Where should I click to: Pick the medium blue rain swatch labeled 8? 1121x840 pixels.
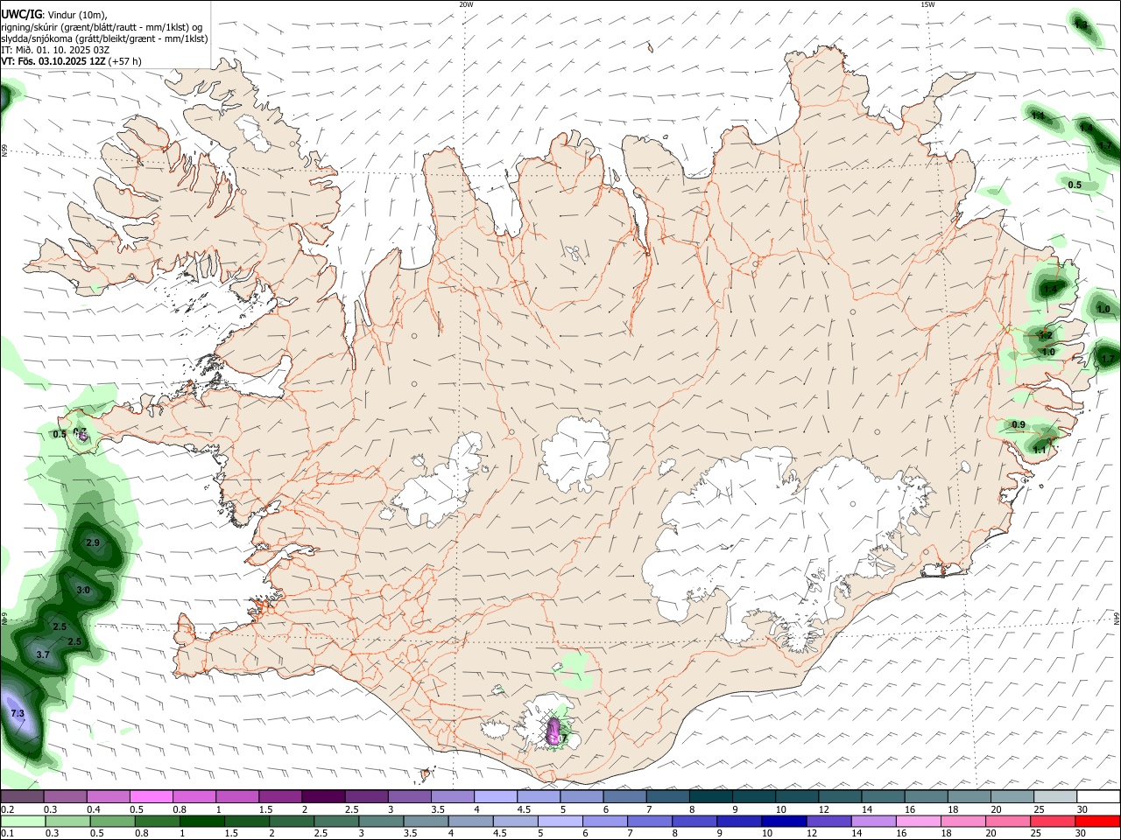694,821
